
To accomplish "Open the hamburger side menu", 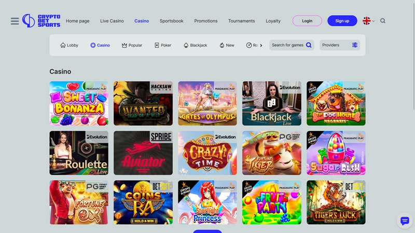I will click(15, 21).
